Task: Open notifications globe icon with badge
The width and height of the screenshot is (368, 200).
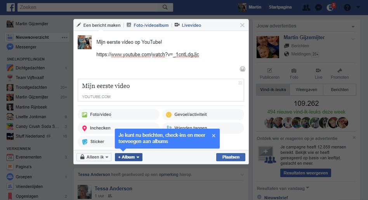Action: coord(331,7)
